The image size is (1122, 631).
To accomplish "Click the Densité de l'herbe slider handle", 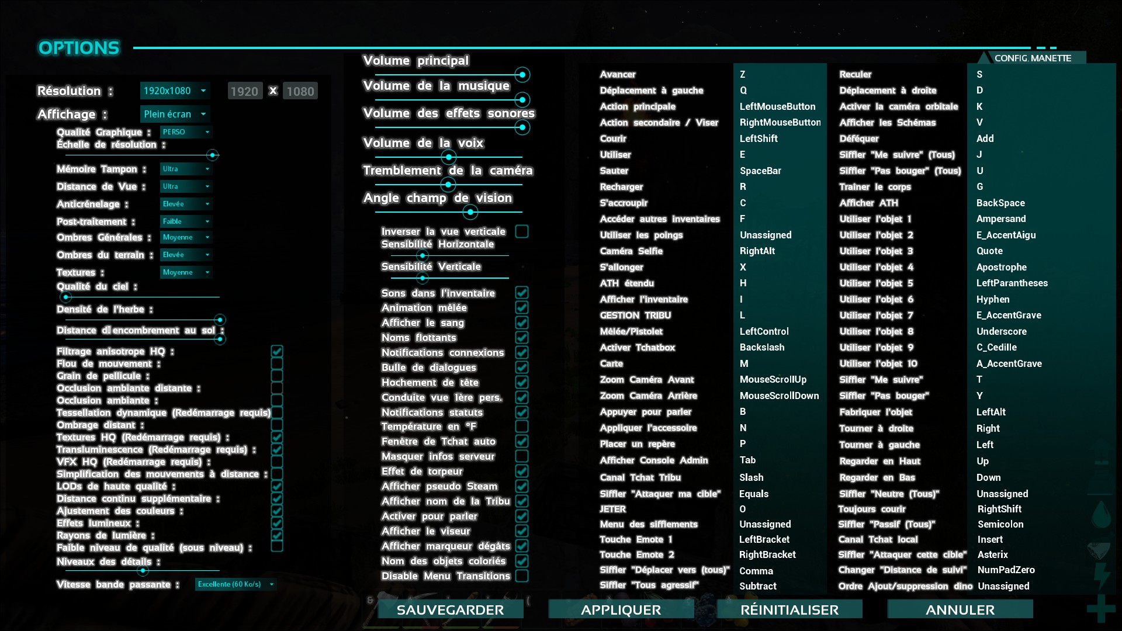I will pyautogui.click(x=220, y=320).
